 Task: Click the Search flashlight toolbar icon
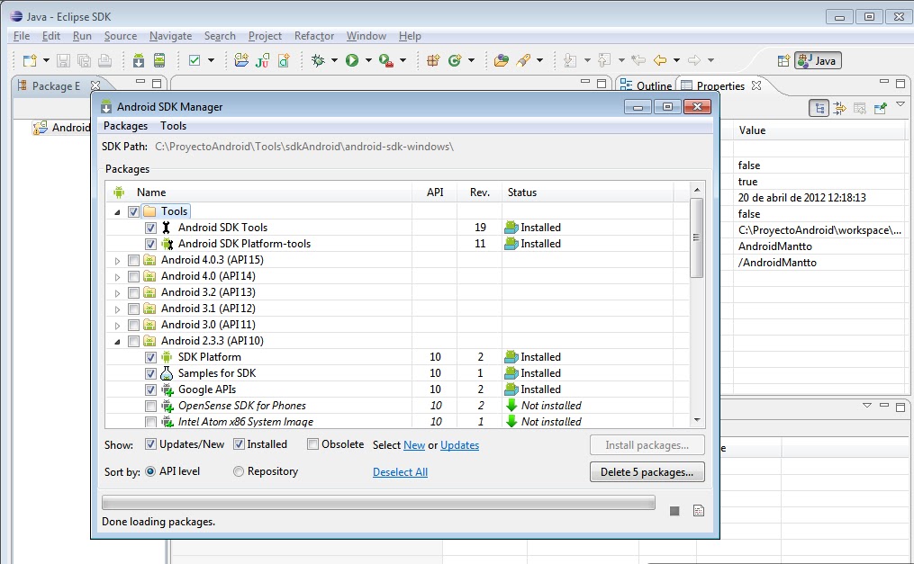coord(523,60)
